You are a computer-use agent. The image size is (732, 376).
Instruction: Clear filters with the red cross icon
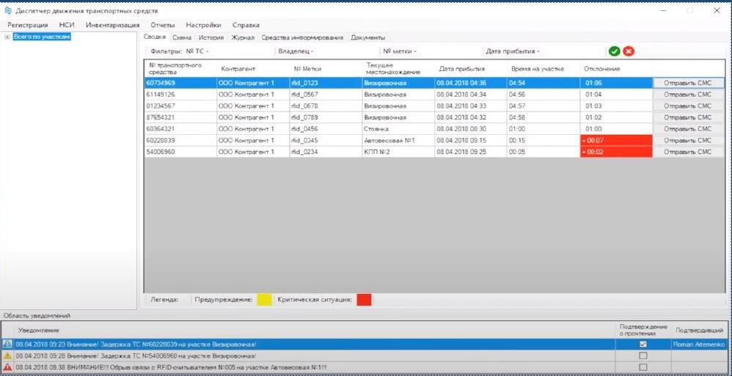[629, 51]
